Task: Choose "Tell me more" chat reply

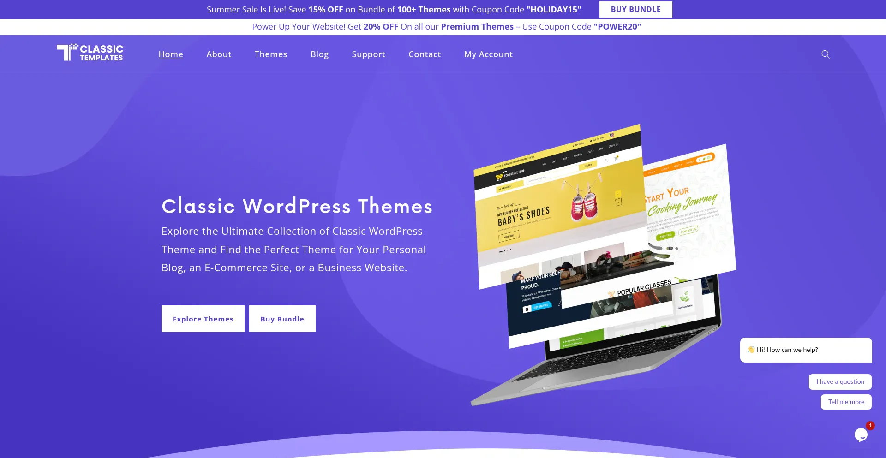Action: [846, 402]
